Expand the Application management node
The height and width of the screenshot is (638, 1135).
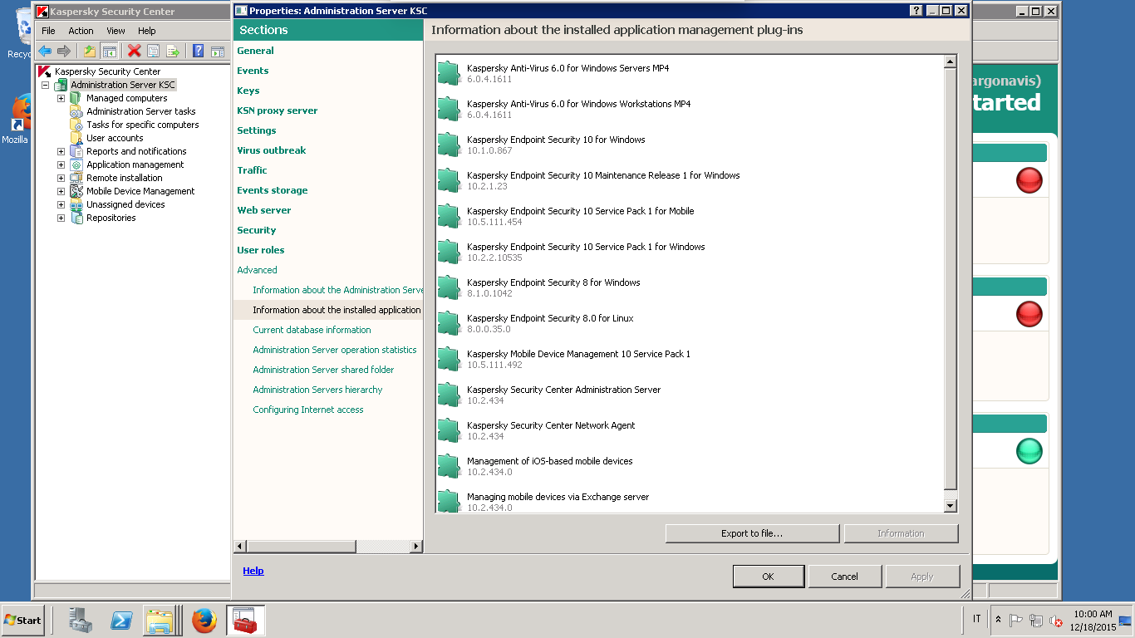pos(61,164)
